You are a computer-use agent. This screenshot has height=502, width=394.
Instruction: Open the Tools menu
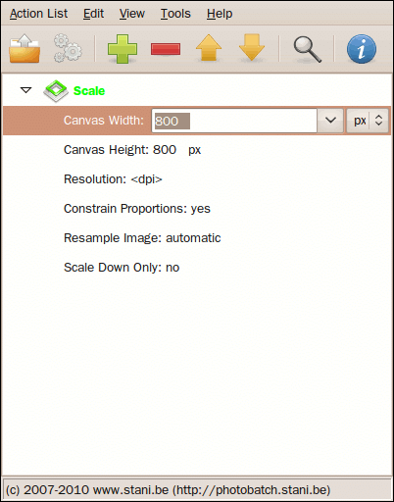coord(175,14)
